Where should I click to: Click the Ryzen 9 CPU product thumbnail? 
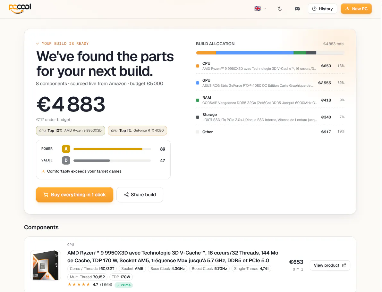click(x=46, y=265)
